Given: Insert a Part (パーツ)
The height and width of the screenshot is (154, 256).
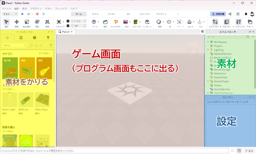Looking at the screenshot, I should point(94,22).
